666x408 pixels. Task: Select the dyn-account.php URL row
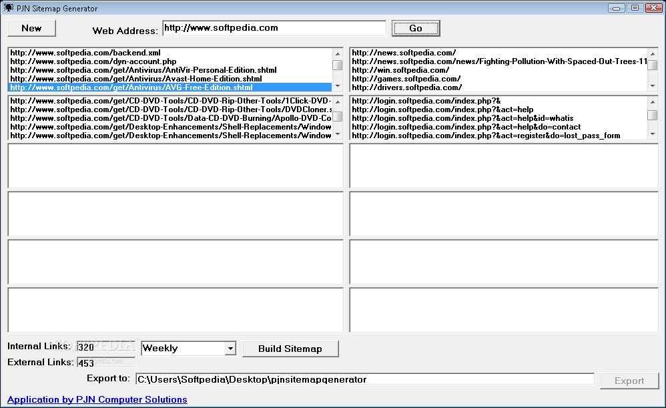coord(170,61)
